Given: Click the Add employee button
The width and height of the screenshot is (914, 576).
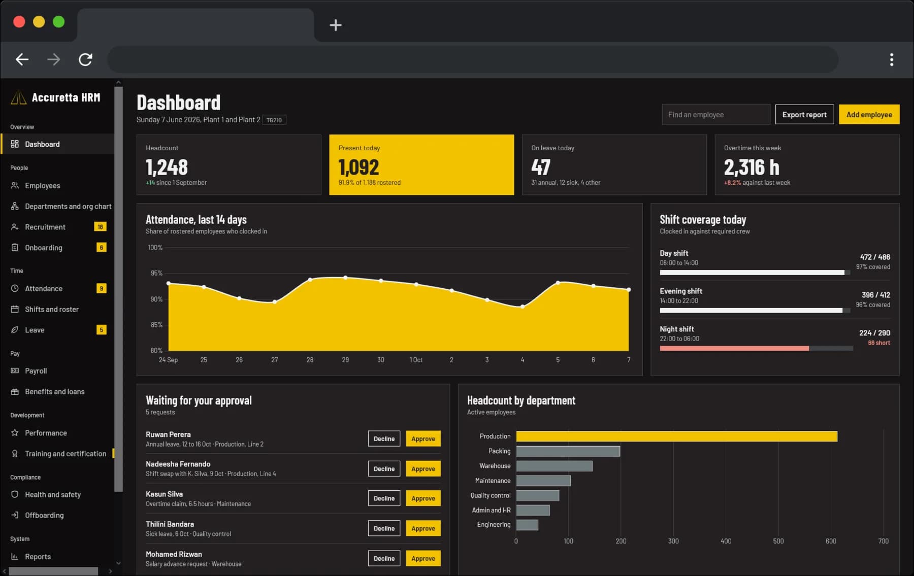Looking at the screenshot, I should (x=869, y=115).
